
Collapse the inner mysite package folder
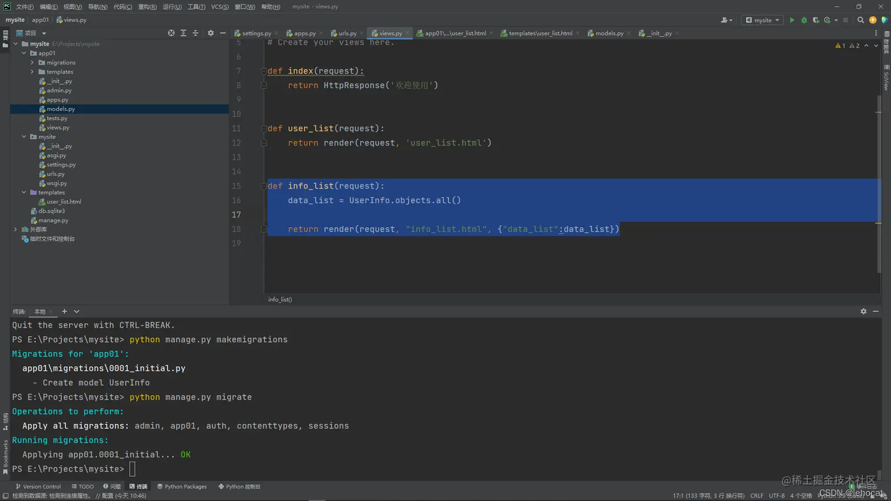click(24, 137)
